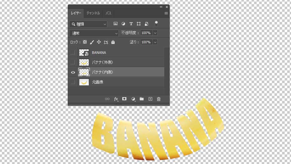Lock transparent pixels icon
This screenshot has height=164, width=291.
[x=85, y=42]
